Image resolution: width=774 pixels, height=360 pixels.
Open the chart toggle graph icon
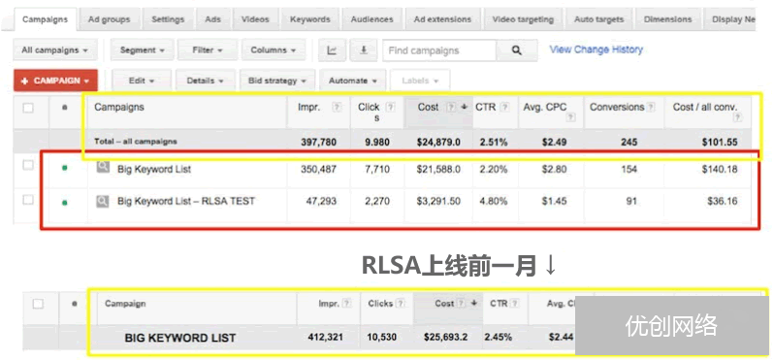[332, 50]
